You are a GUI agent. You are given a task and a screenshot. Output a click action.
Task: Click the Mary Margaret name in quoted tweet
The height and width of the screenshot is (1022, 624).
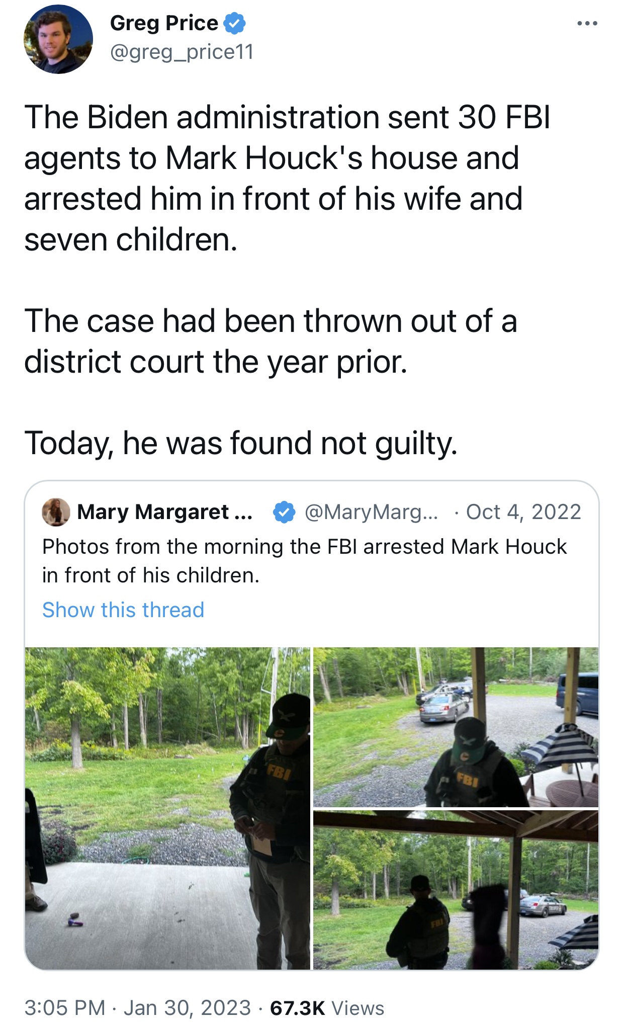[164, 512]
